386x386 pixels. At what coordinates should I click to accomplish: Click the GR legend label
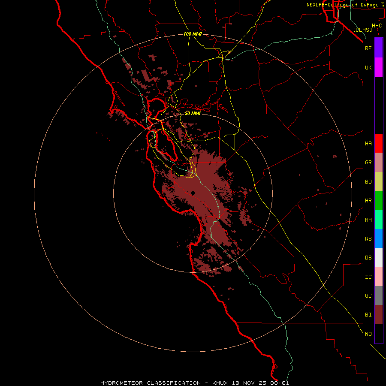point(368,163)
